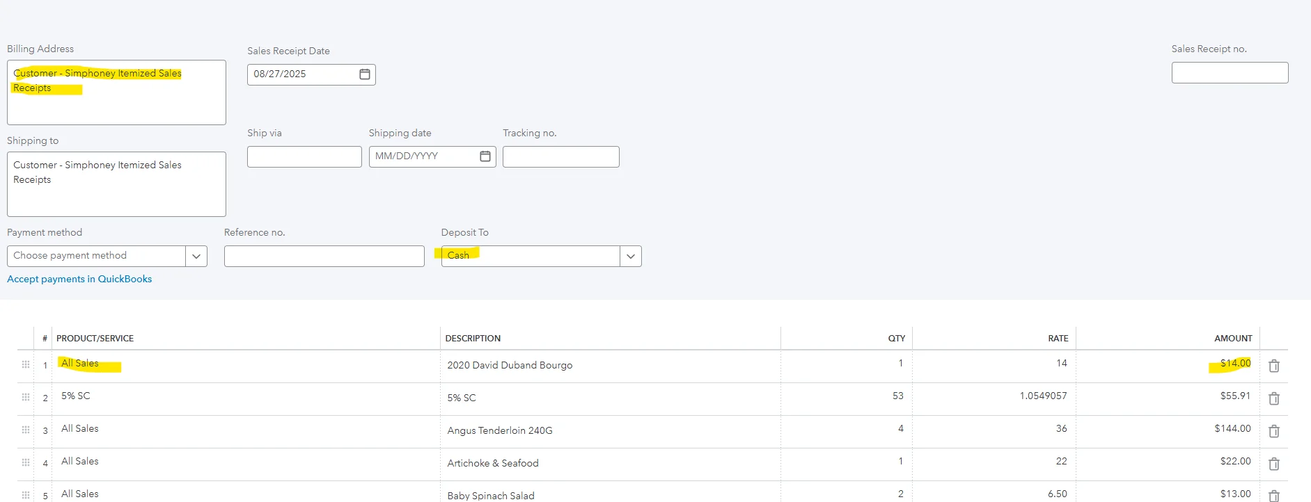
Task: Select All Sales product in row 4
Action: 246,464
